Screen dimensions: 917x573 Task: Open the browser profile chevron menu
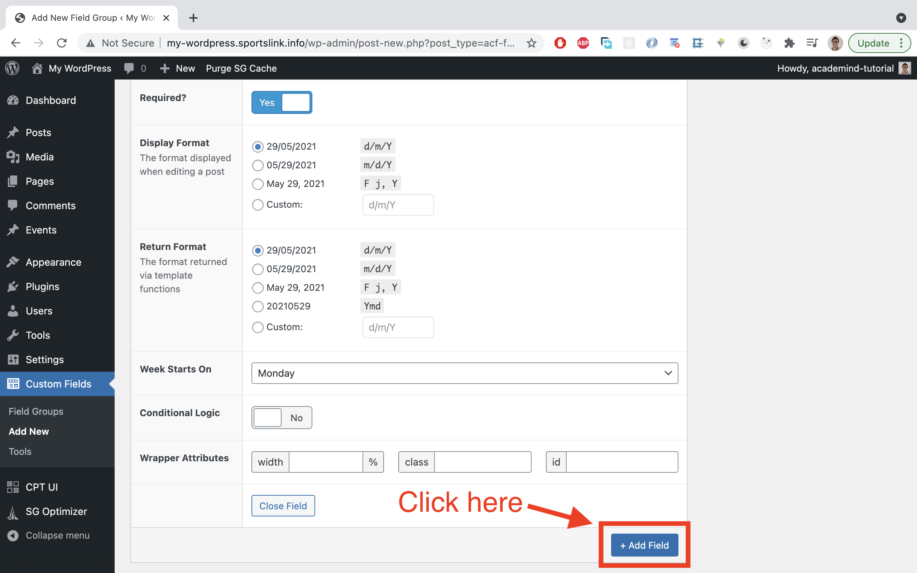901,18
